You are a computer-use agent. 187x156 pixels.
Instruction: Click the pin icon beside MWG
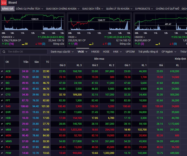(x=2, y=141)
